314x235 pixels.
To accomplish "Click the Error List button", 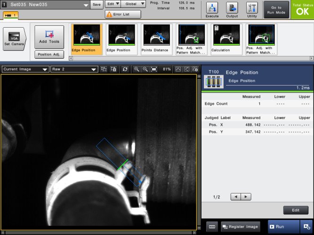I will click(123, 15).
